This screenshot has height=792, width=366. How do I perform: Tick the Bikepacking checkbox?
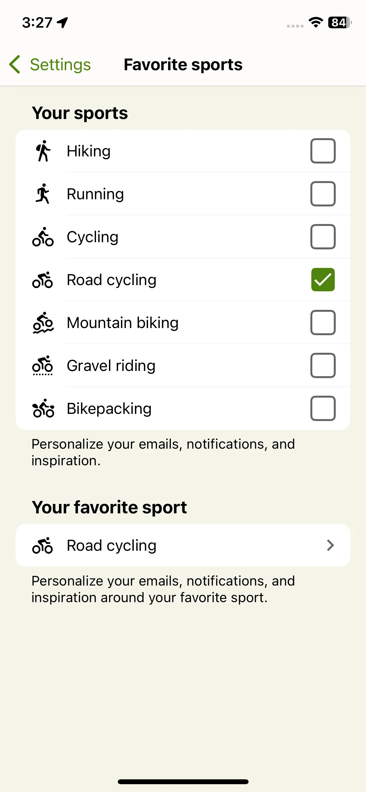[x=323, y=408]
